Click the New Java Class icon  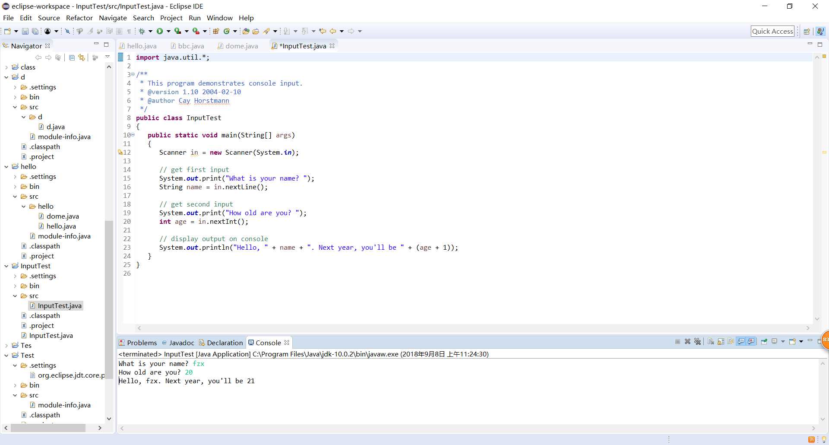226,31
